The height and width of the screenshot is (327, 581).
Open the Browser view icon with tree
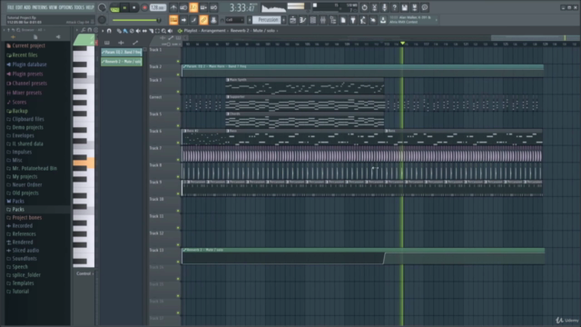point(333,20)
